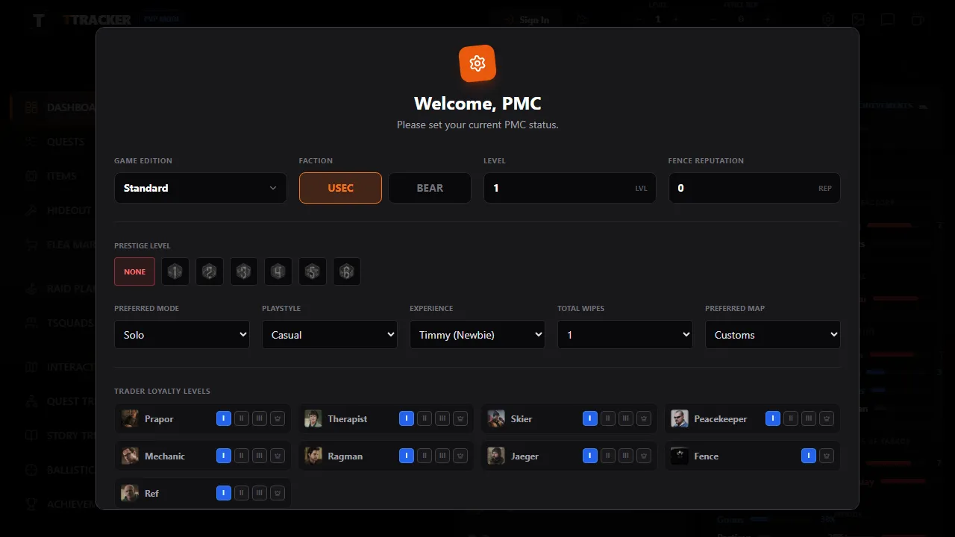Screen dimensions: 955x537
Task: Set Therapist loyalty to level III
Action: pos(442,418)
